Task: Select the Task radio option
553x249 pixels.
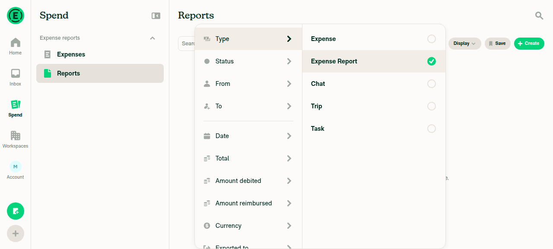Action: 432,129
